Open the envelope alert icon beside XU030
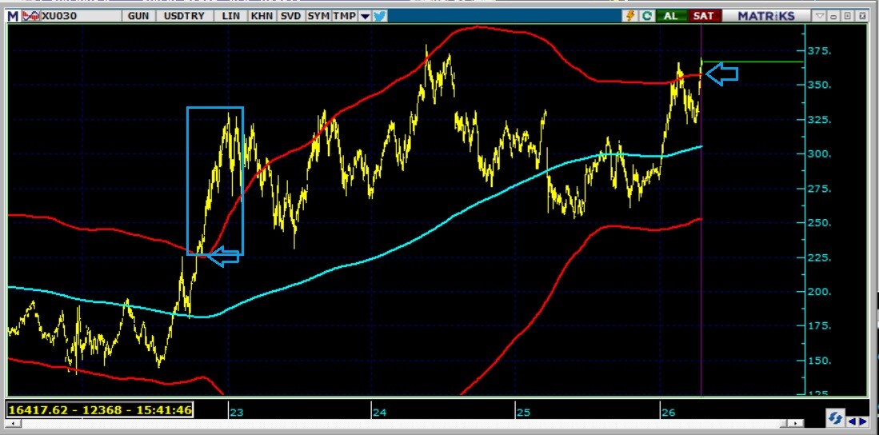This screenshot has height=435, width=879. point(30,16)
